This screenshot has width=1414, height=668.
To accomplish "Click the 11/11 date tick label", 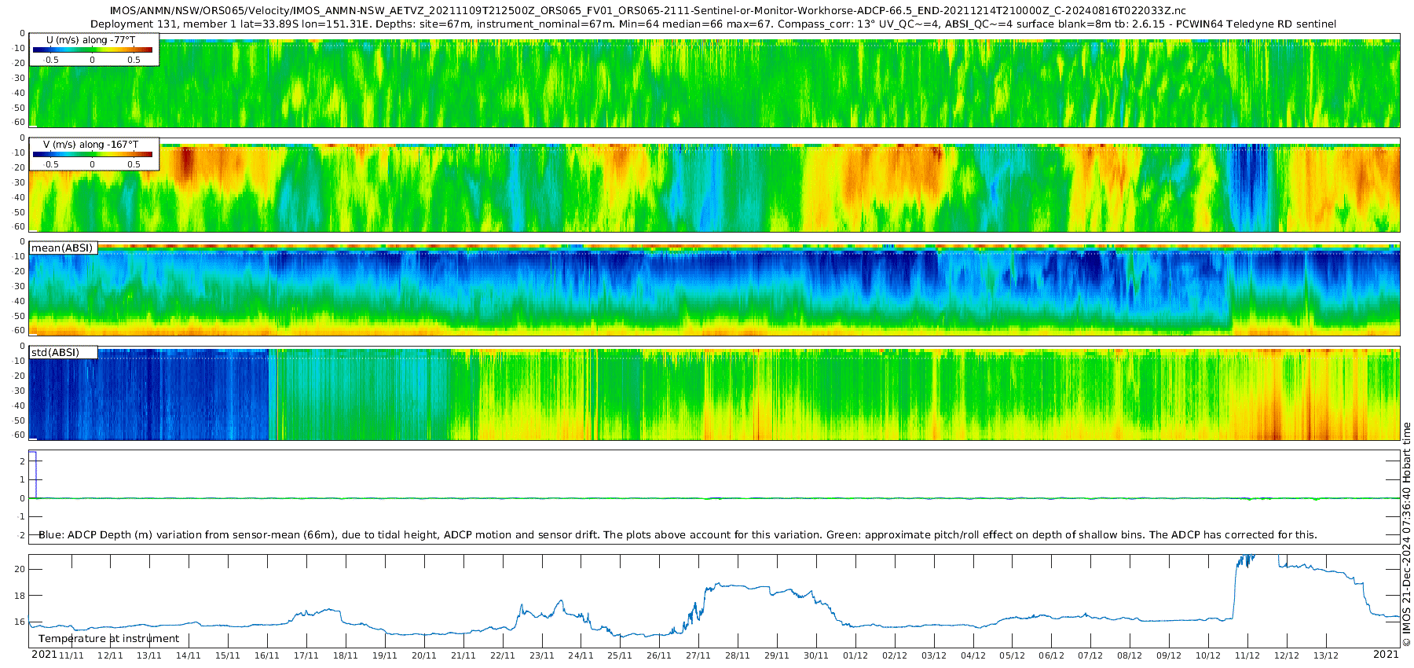I will (x=71, y=655).
